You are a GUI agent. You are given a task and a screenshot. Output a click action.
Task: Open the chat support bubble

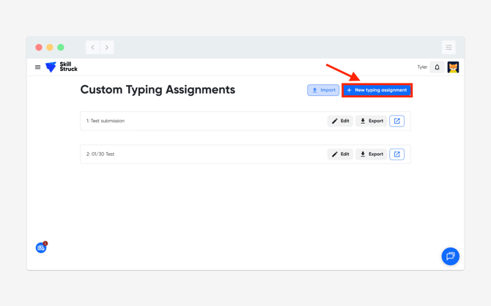[x=450, y=256]
